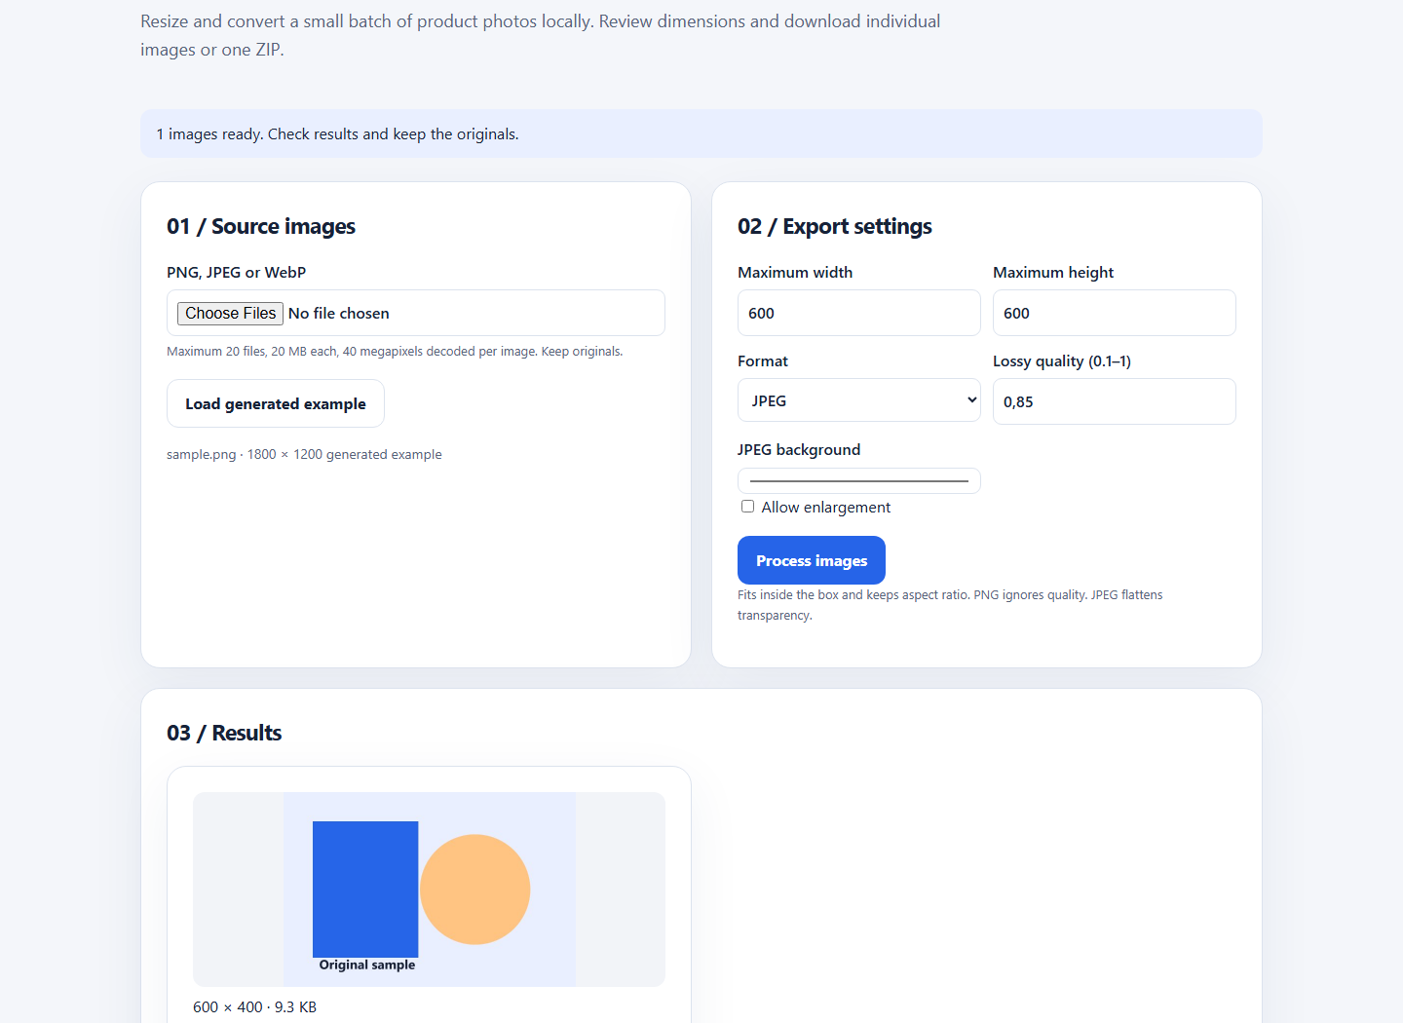Click the 600 × 400 · 9.3 KB result caption
Screen dimensions: 1403x1023
254,1007
